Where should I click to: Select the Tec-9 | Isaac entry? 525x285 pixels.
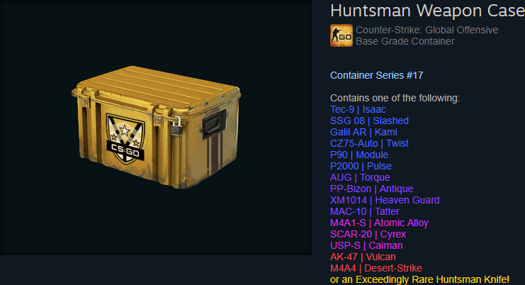358,109
